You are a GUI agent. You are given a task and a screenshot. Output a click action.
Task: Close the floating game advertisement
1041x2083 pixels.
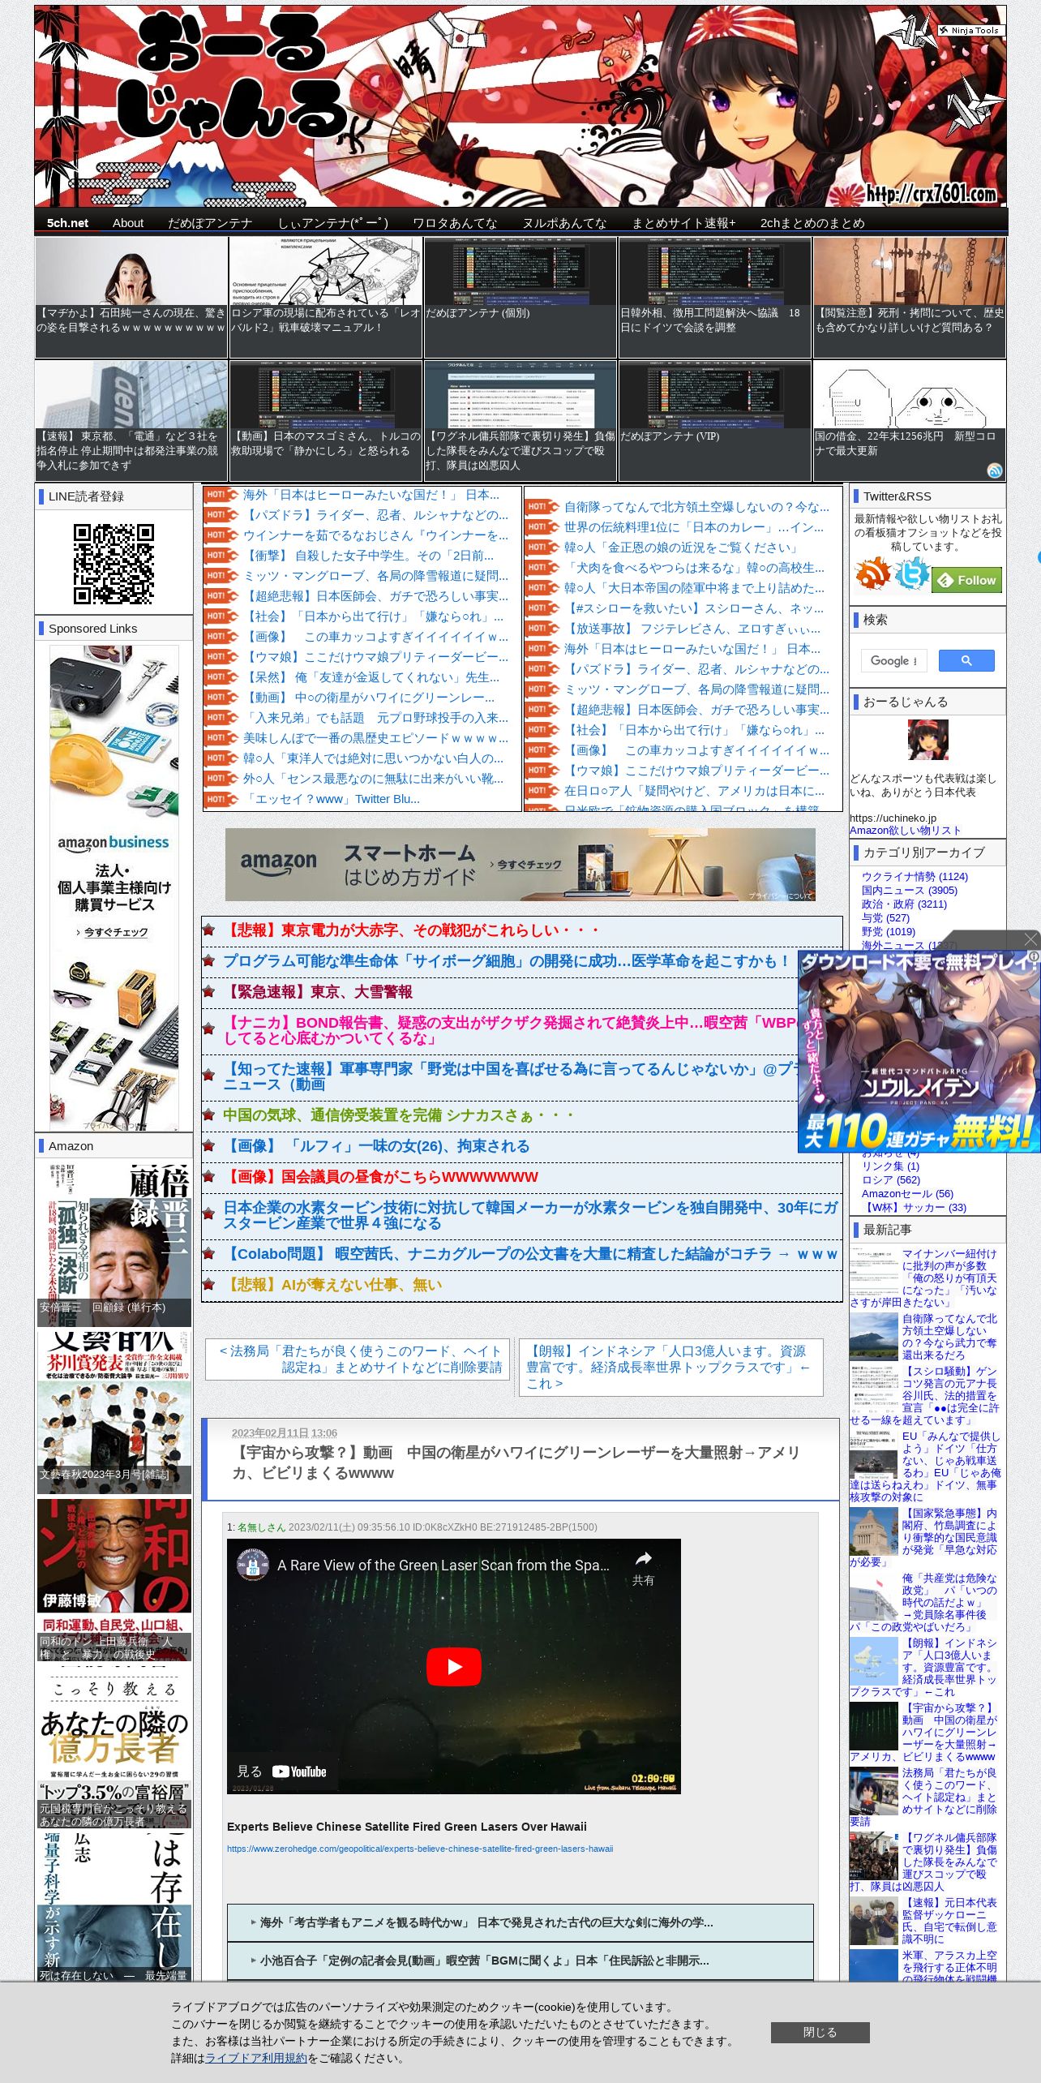coord(1030,938)
